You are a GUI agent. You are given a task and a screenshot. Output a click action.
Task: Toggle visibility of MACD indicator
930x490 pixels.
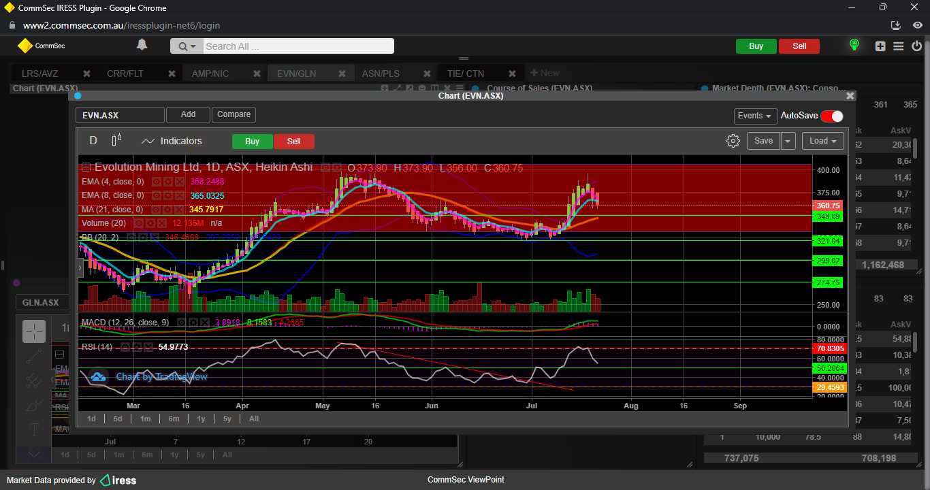click(182, 323)
